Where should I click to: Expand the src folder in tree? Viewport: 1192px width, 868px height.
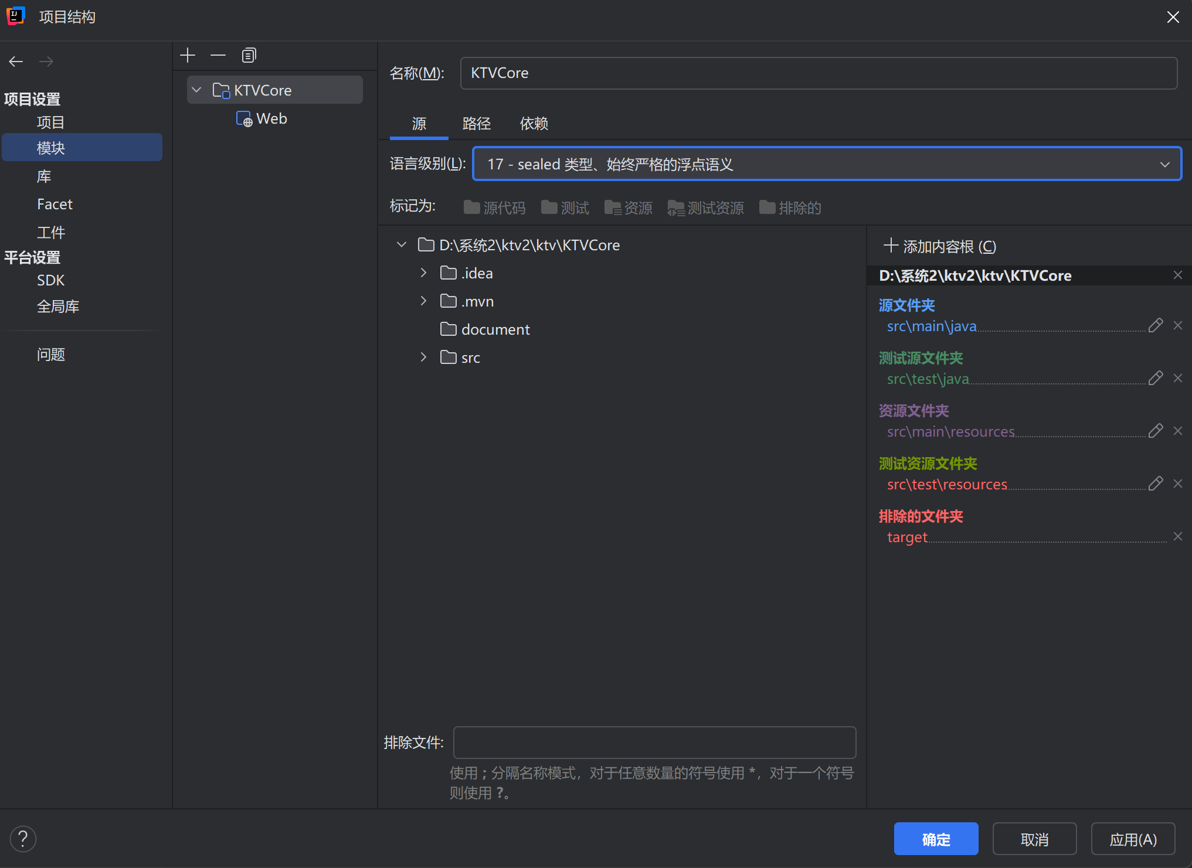423,357
